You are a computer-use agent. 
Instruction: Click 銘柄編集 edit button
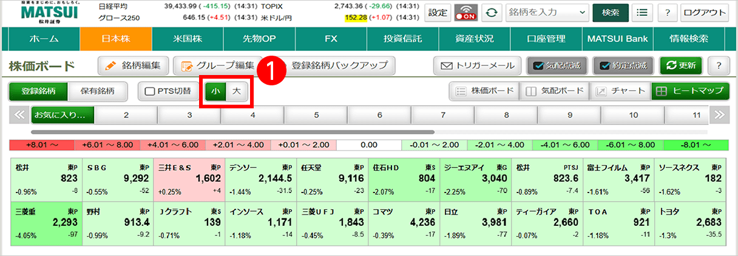[x=133, y=65]
